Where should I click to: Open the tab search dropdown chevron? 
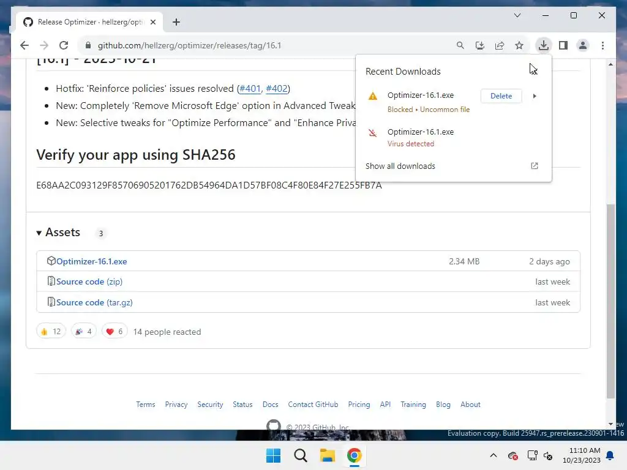(517, 15)
